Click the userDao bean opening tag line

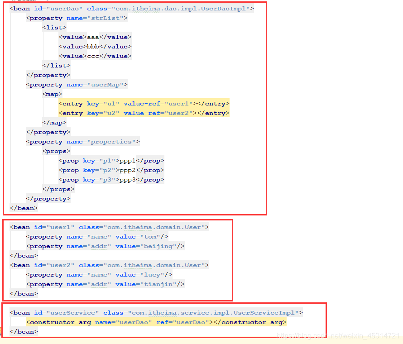[x=132, y=9]
